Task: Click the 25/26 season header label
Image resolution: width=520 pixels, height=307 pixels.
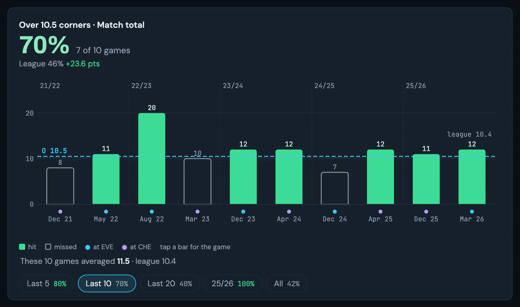Action: pyautogui.click(x=416, y=86)
